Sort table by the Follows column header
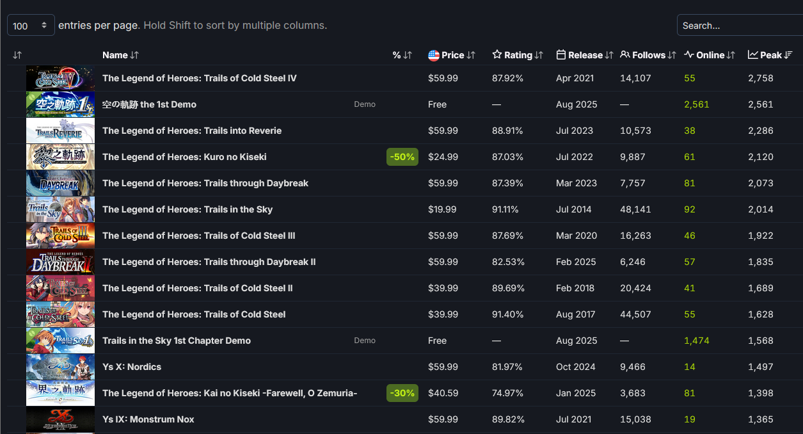Image resolution: width=803 pixels, height=434 pixels. 649,55
